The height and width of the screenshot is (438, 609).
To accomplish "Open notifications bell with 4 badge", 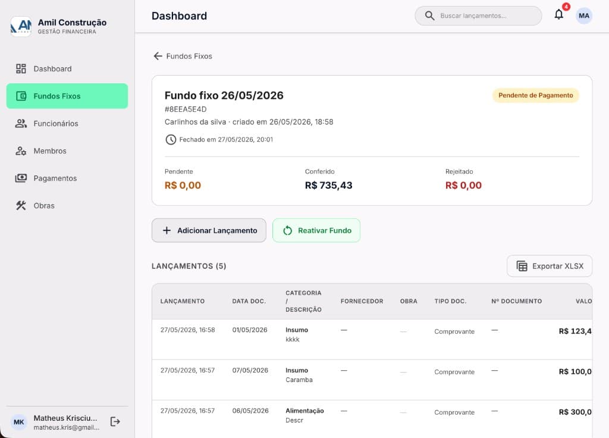I will [x=559, y=14].
